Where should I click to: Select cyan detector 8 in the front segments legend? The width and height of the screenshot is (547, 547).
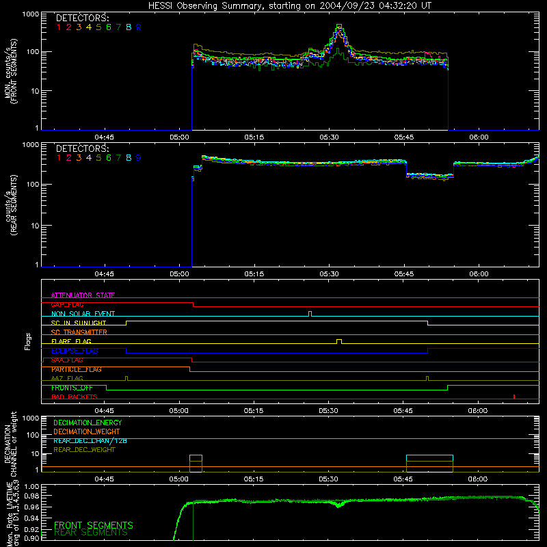point(129,27)
